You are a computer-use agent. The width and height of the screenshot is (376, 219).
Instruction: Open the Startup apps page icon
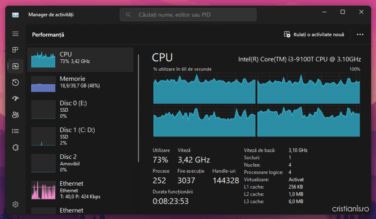pyautogui.click(x=15, y=99)
